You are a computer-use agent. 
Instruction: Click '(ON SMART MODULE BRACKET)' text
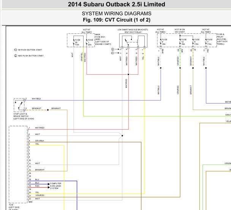[133, 30]
